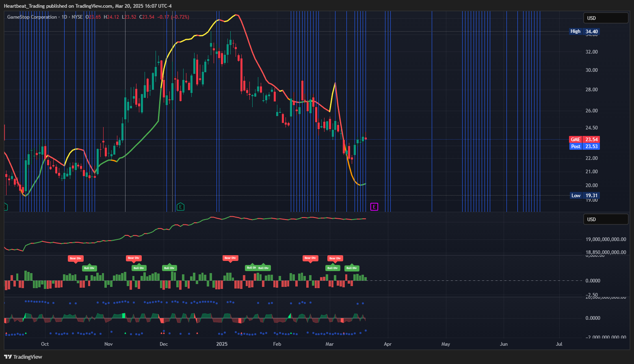Image resolution: width=634 pixels, height=364 pixels.
Task: Click the Mar label on the time axis
Action: (x=329, y=344)
